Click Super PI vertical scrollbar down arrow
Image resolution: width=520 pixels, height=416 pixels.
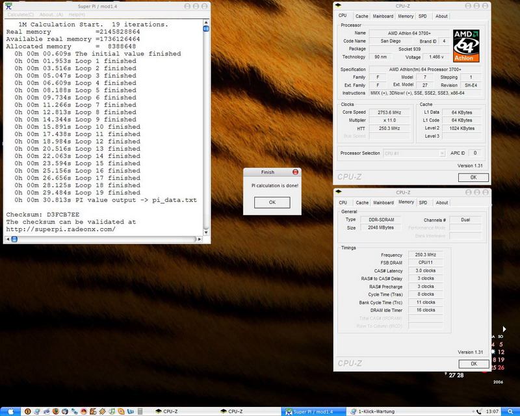pos(206,232)
